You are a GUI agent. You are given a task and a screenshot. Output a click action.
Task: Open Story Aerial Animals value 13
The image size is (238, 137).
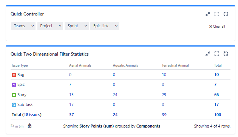point(71,95)
